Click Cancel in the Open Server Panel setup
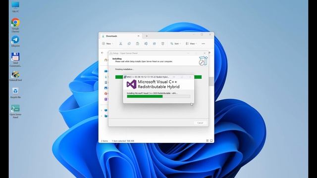The height and width of the screenshot is (178, 317). 200,123
